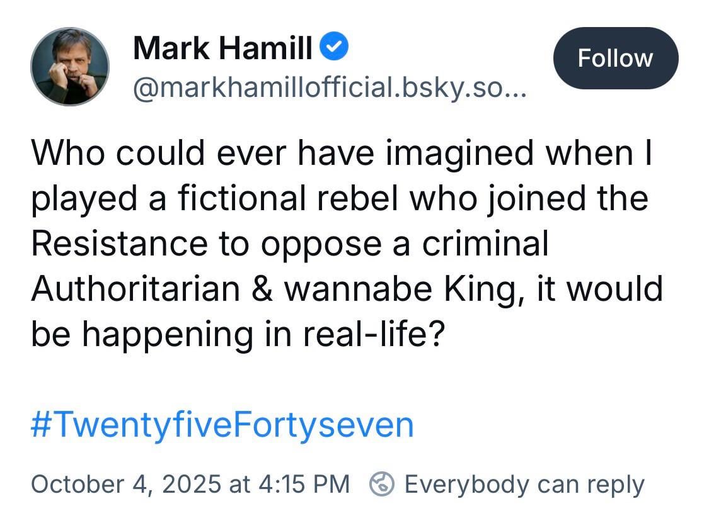
Task: Click the word "criminal" in the post
Action: tap(485, 244)
